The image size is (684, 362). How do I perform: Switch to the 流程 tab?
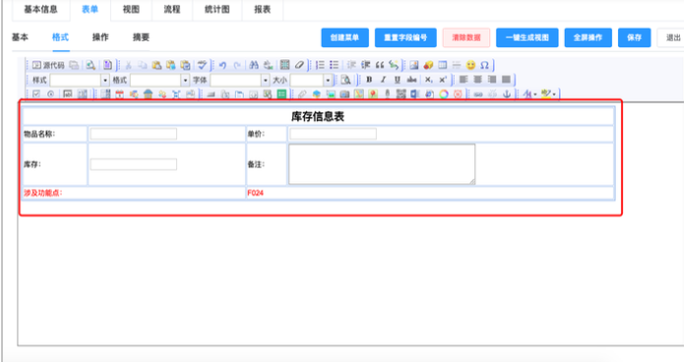[172, 10]
